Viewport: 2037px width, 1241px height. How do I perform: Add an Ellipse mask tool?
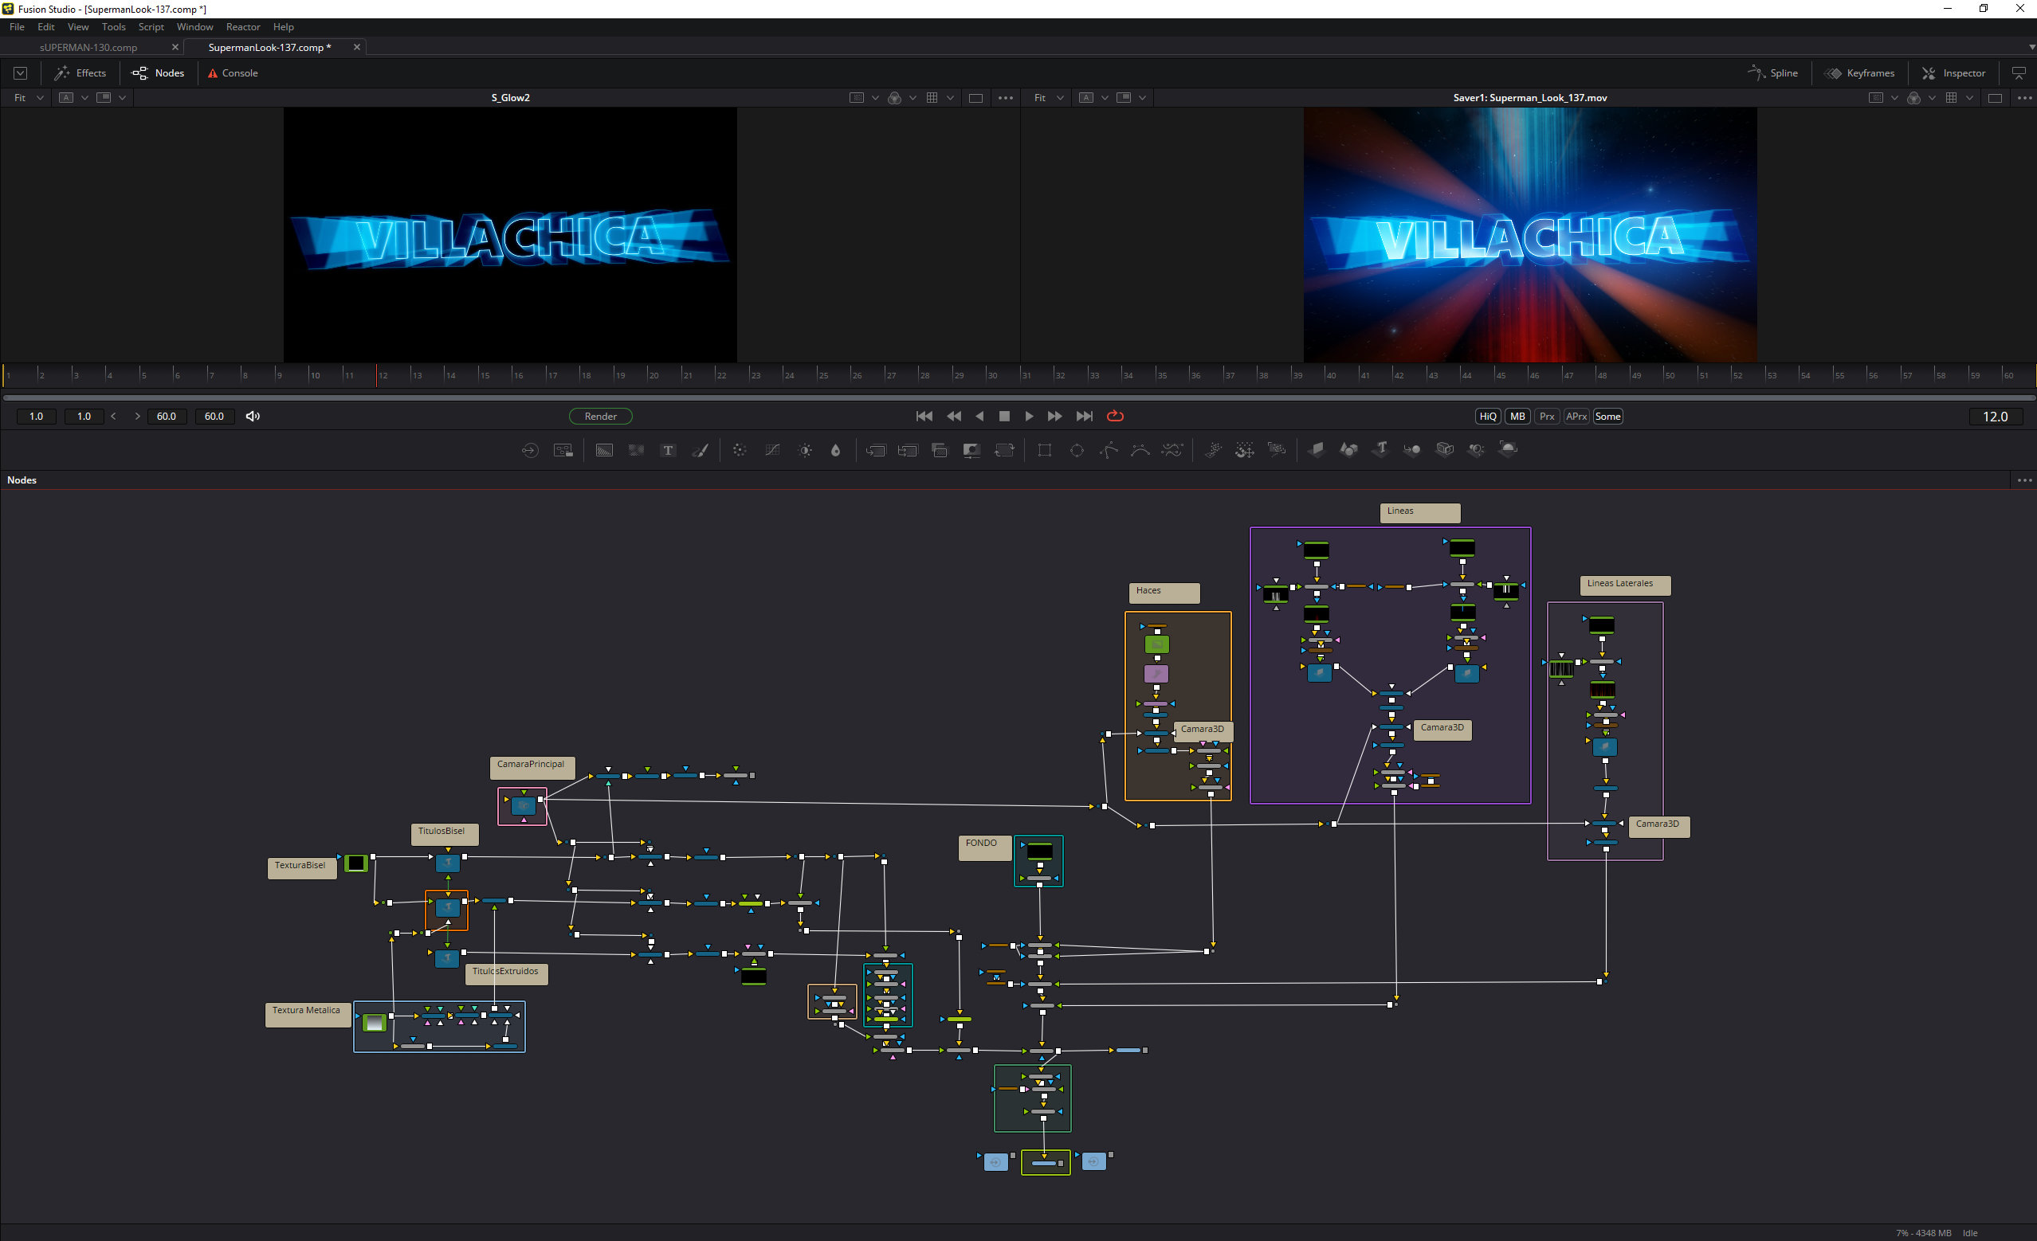click(1077, 450)
